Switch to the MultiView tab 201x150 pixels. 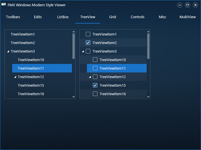pyautogui.click(x=187, y=17)
